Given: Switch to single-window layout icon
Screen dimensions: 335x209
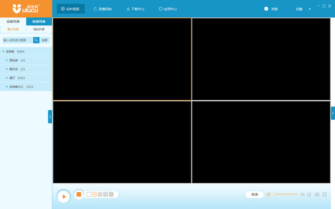Looking at the screenshot, I should click(89, 195).
